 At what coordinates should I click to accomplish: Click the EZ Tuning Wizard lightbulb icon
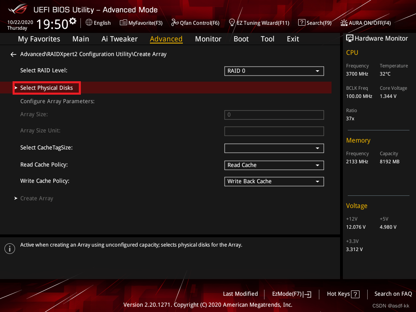tap(232, 23)
